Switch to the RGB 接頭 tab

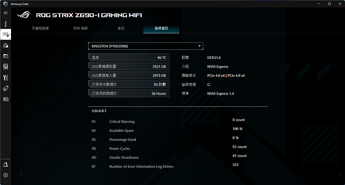tap(80, 28)
